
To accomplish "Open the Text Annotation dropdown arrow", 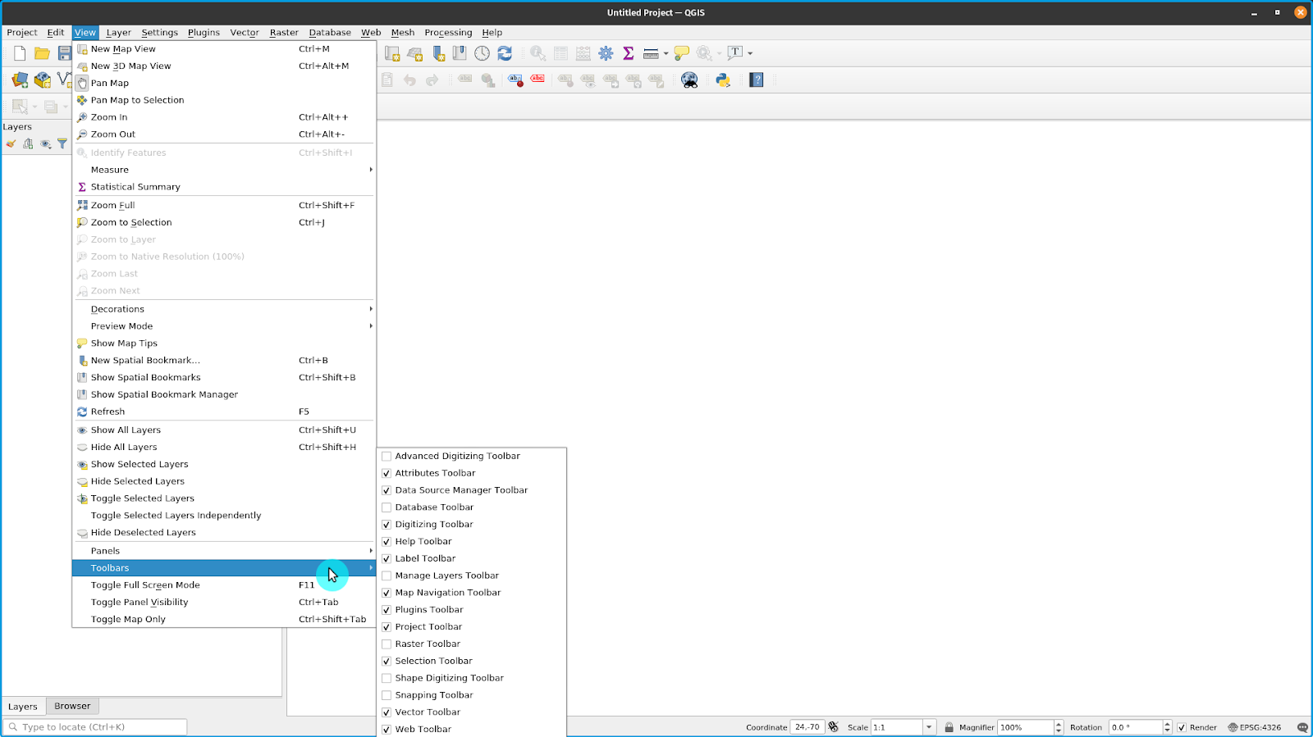I will point(750,53).
